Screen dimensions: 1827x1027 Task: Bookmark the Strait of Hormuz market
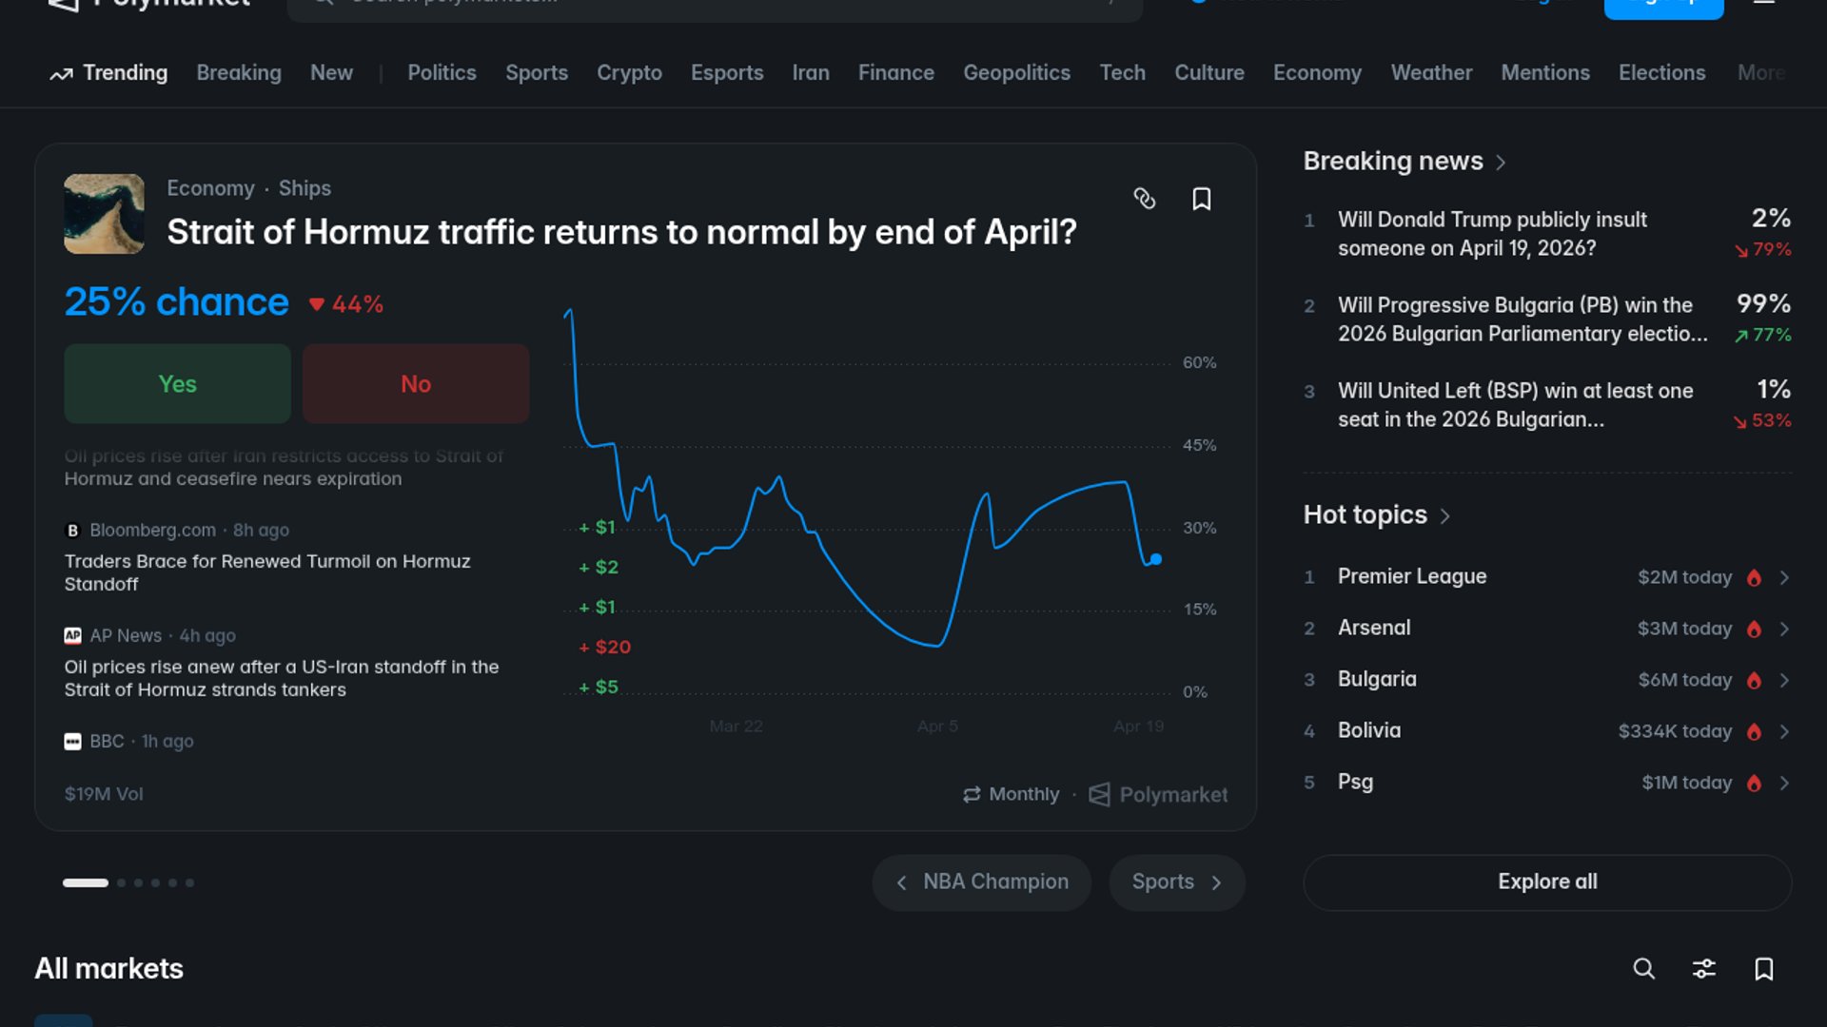[1202, 199]
